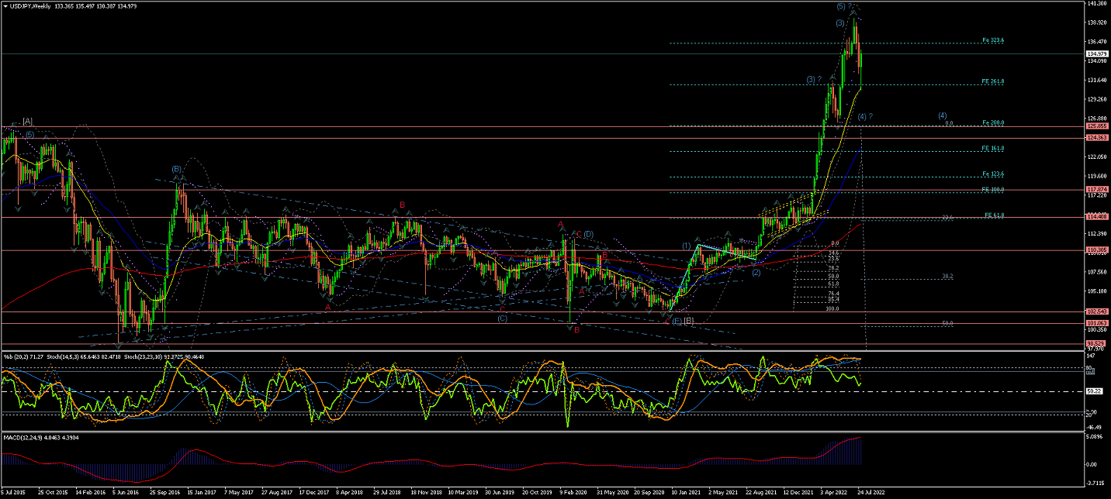Select the (1) wave label

687,246
